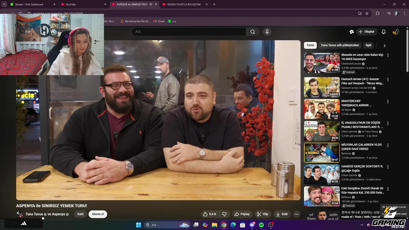Open Microsoft Store from the taskbar

(x=243, y=225)
